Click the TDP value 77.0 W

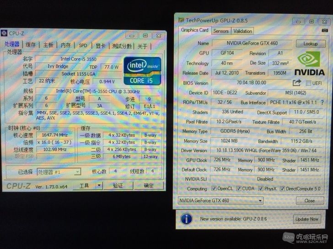(111, 67)
